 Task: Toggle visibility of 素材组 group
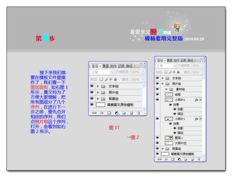click(157, 89)
